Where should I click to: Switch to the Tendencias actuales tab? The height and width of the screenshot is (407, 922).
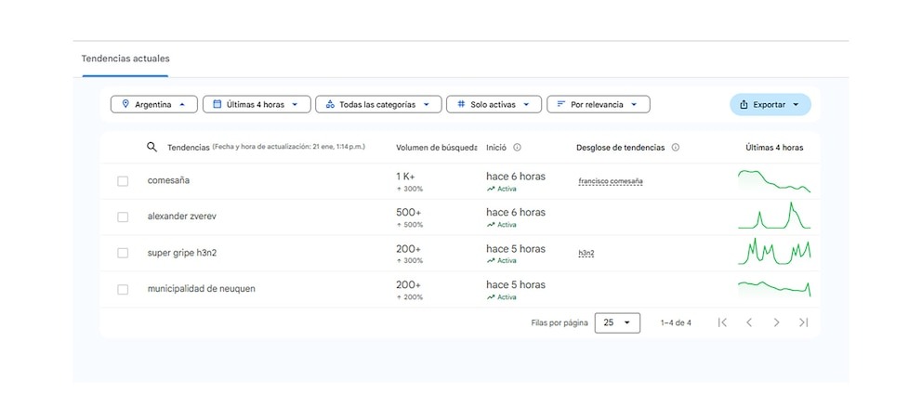point(125,59)
